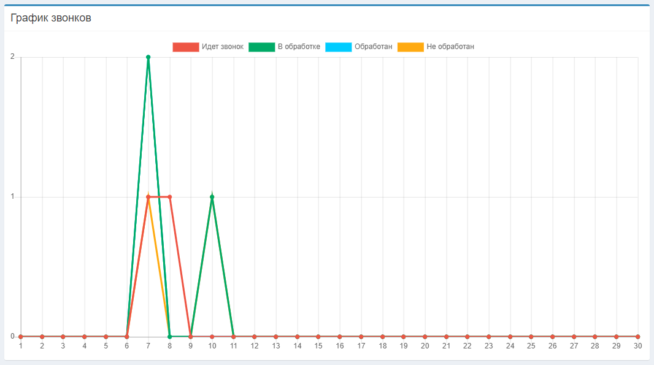Select the zero data point at day 1
Image resolution: width=654 pixels, height=365 pixels.
pyautogui.click(x=21, y=336)
